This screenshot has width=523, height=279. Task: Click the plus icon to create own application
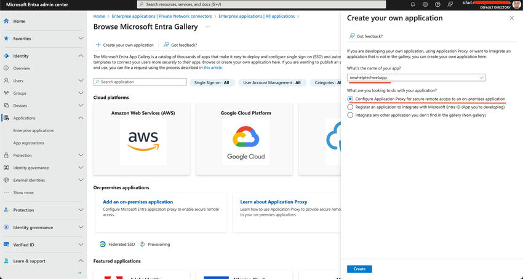pyautogui.click(x=98, y=45)
